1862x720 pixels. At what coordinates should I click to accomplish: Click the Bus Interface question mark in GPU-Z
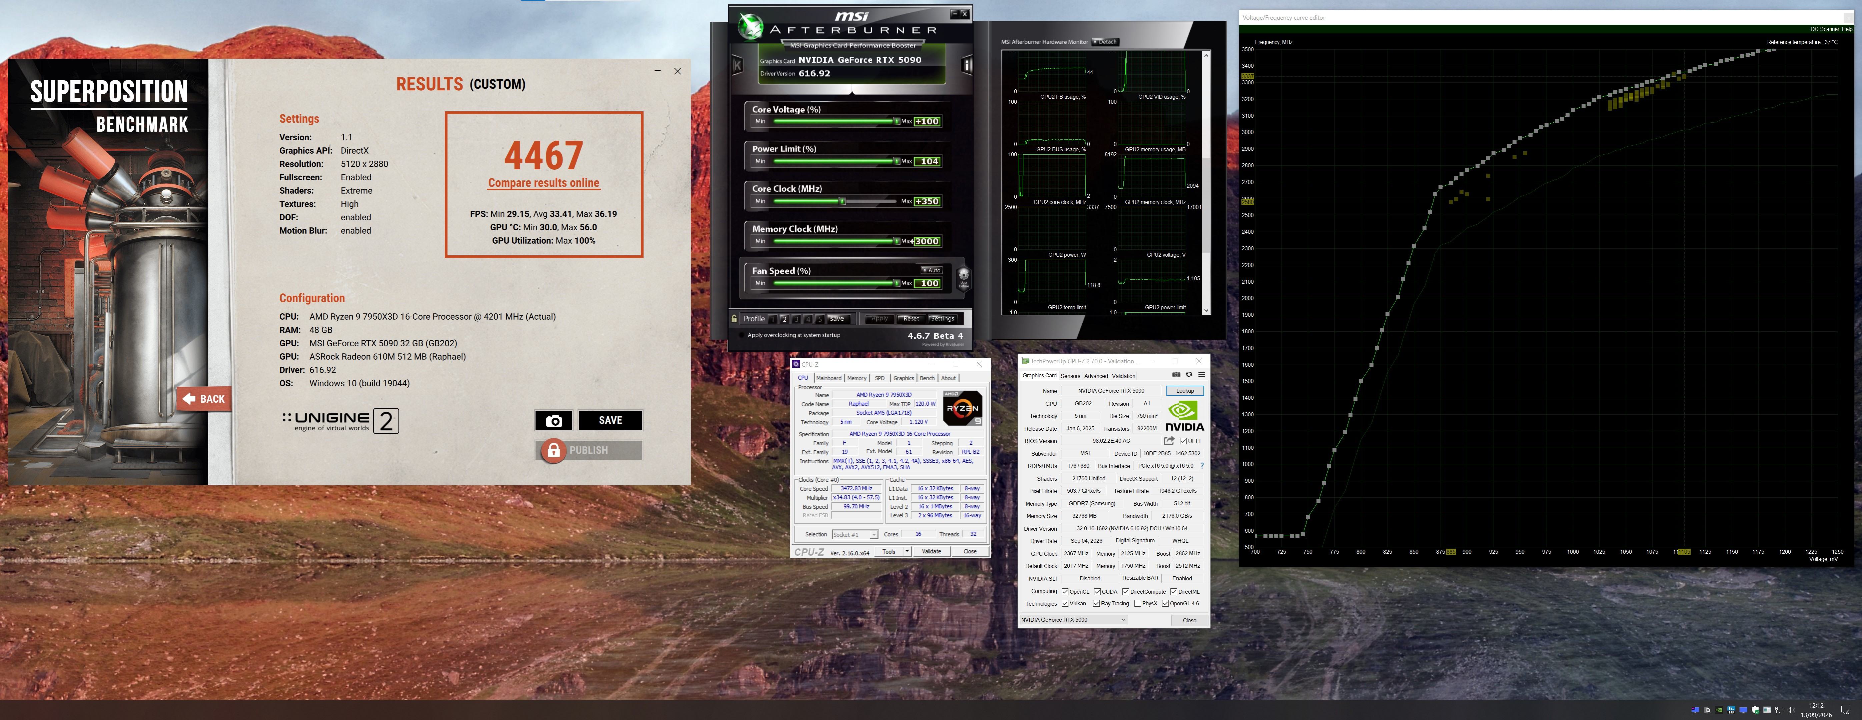click(1201, 466)
